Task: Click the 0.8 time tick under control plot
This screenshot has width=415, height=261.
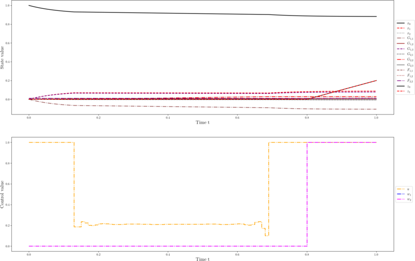Action: pos(307,254)
